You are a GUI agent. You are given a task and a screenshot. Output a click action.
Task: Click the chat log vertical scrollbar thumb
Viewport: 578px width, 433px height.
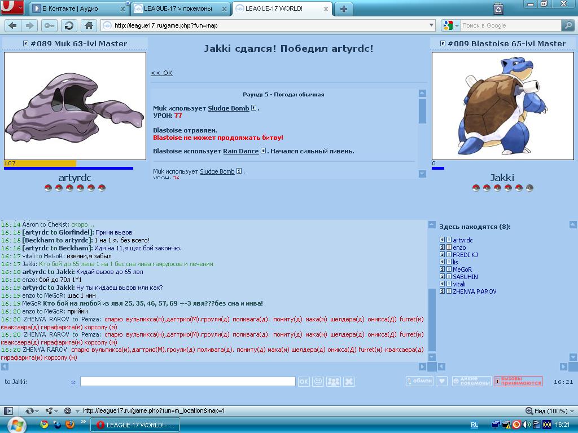click(x=432, y=320)
